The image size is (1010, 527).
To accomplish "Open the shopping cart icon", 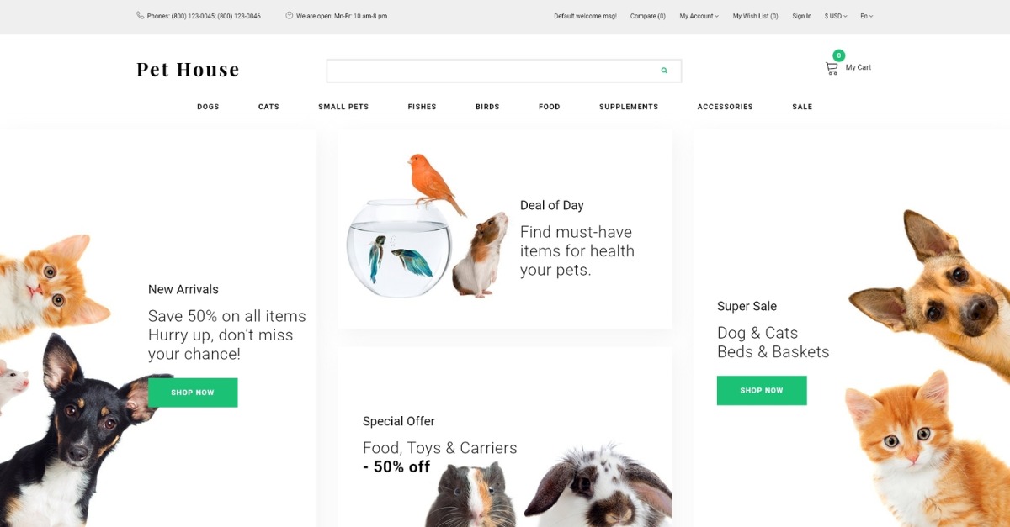I will (x=832, y=69).
